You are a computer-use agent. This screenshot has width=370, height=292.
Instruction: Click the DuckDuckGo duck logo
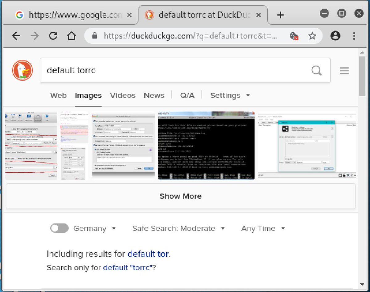tap(23, 70)
